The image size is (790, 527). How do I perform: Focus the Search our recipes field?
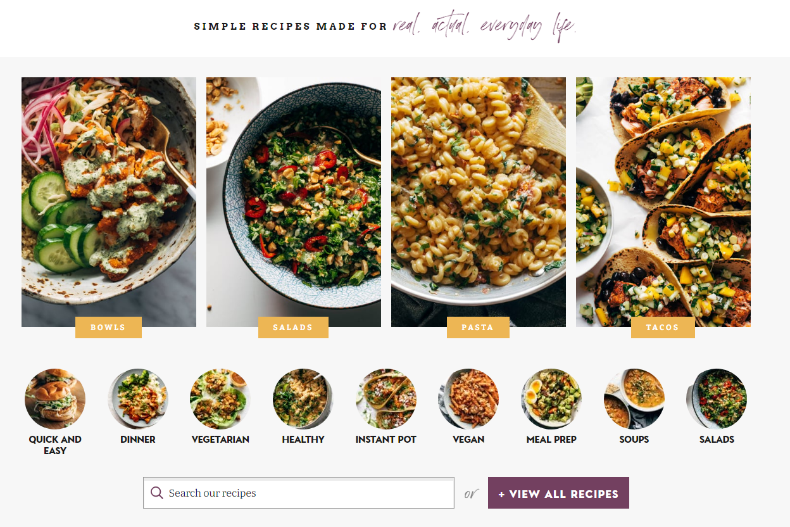click(x=299, y=493)
